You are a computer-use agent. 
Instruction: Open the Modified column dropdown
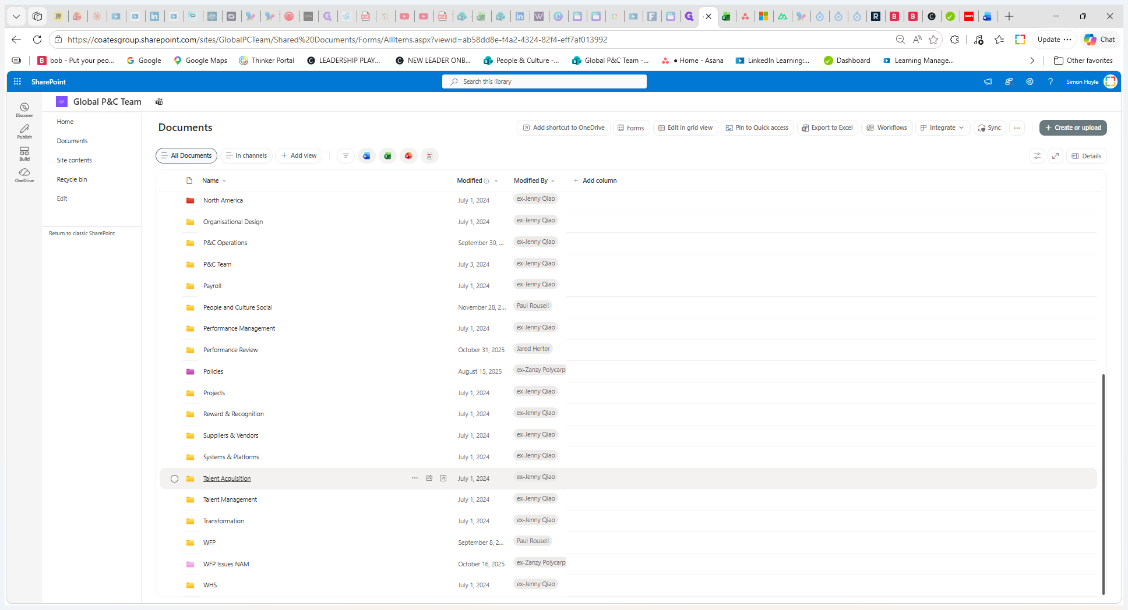coord(496,181)
